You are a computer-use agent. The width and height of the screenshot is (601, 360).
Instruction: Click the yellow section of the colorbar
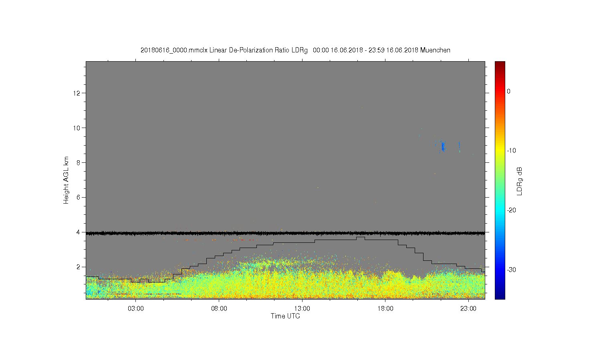(500, 151)
